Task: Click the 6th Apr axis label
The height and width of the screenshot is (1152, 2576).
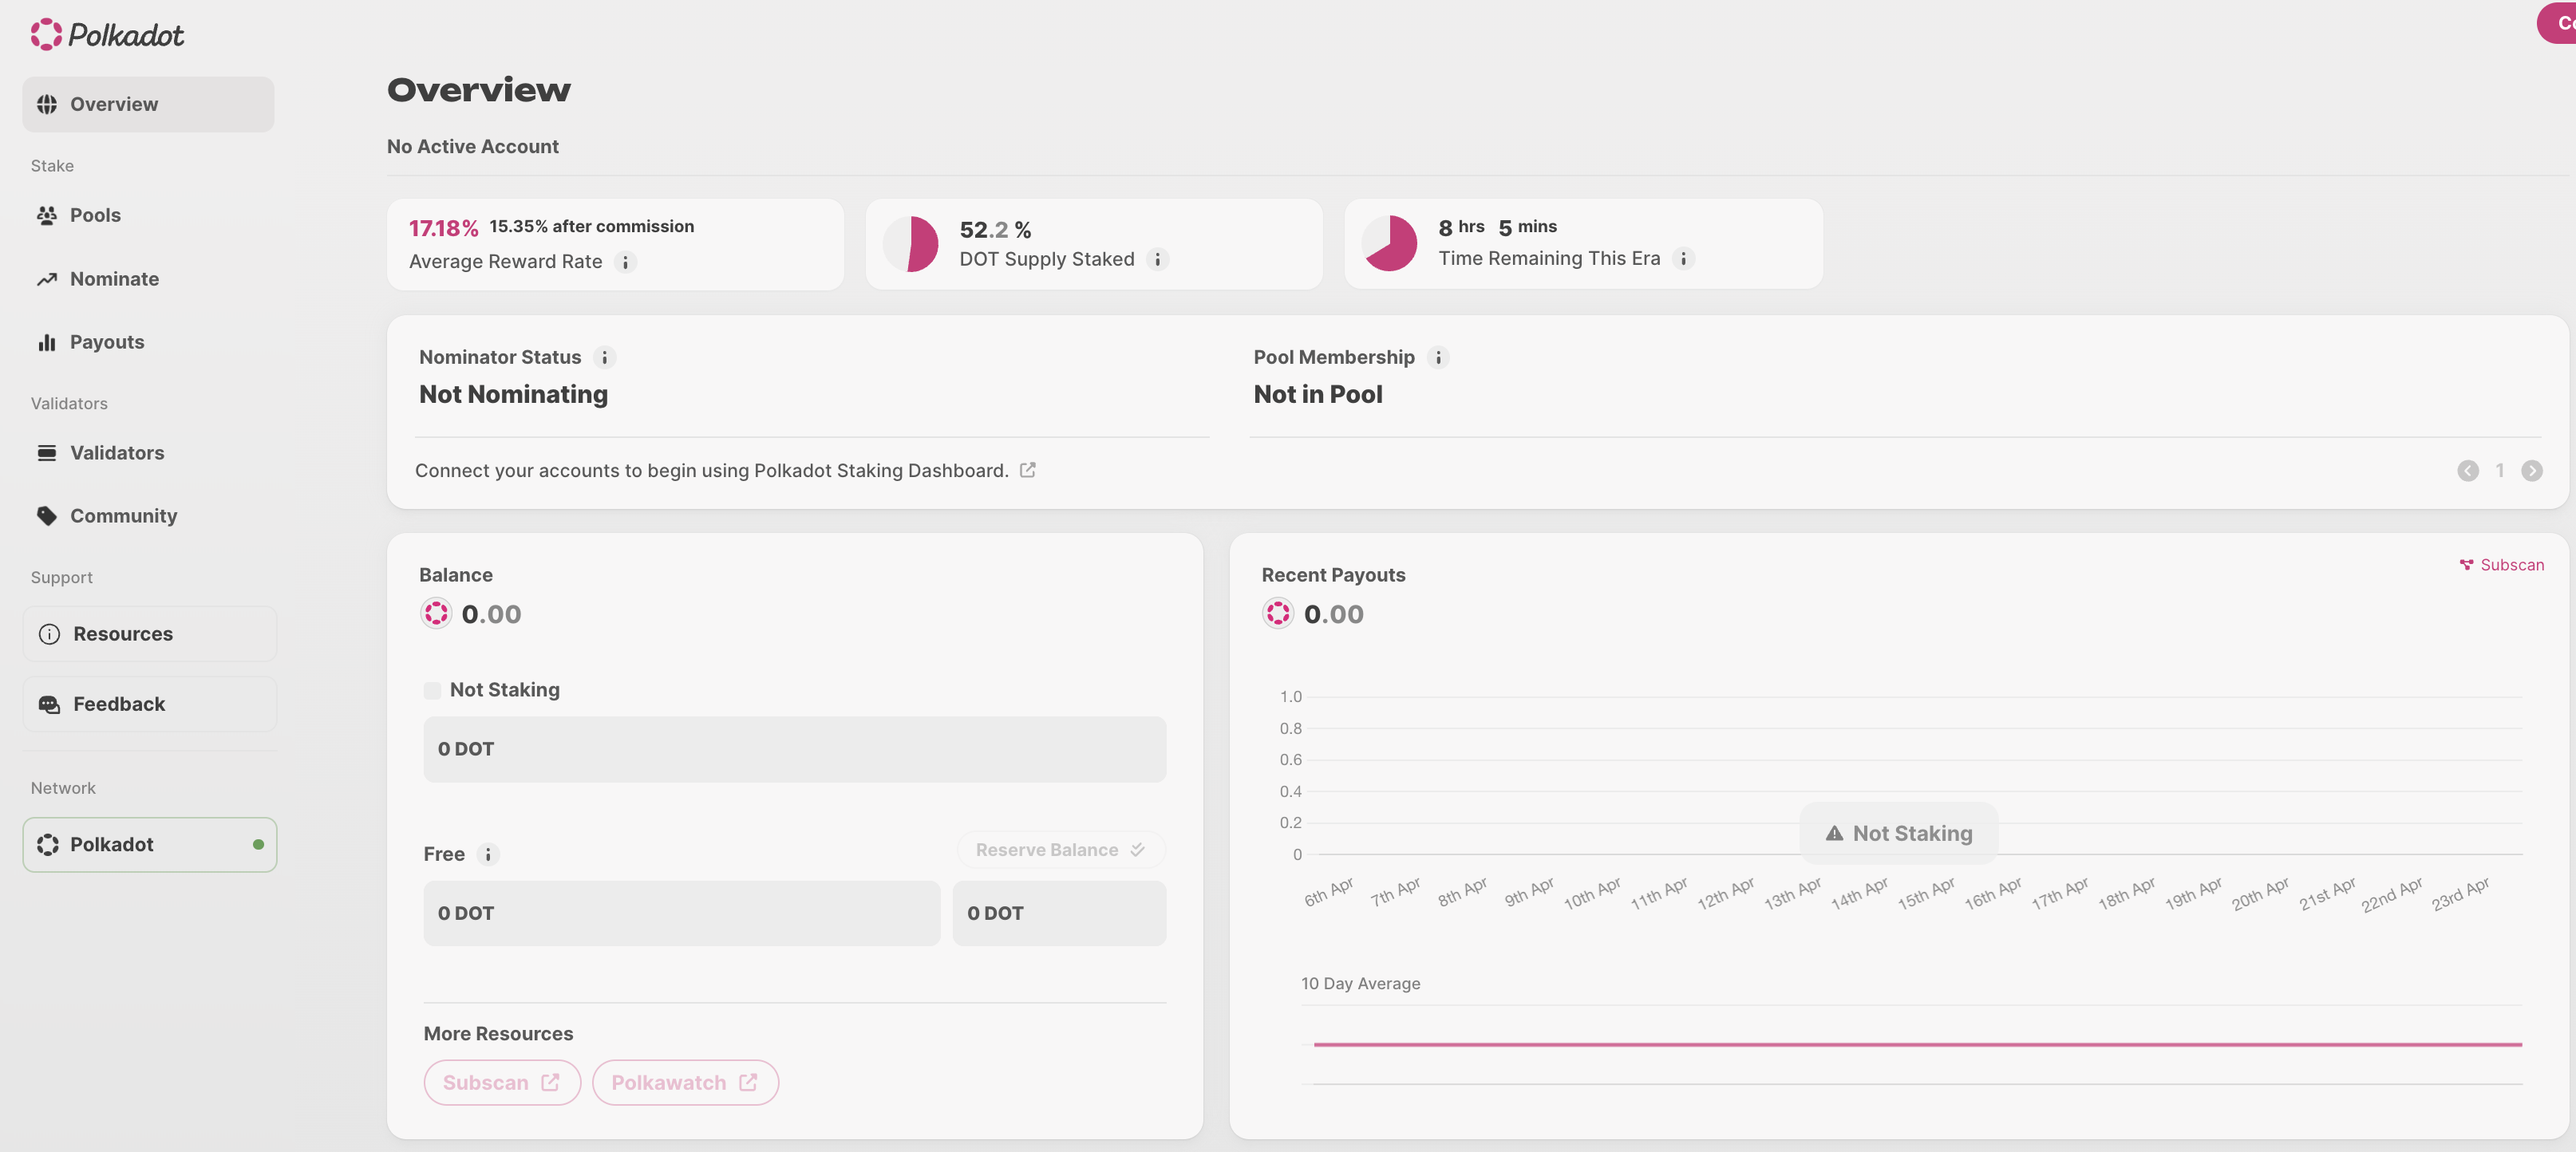Action: click(1329, 892)
